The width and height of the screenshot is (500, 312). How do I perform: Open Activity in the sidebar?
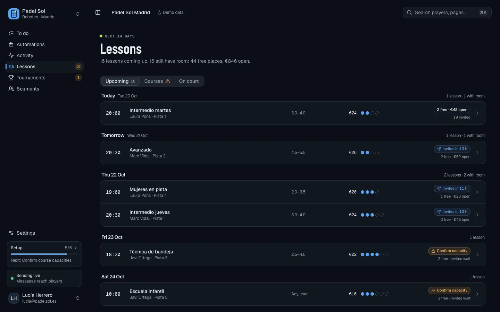[44, 55]
